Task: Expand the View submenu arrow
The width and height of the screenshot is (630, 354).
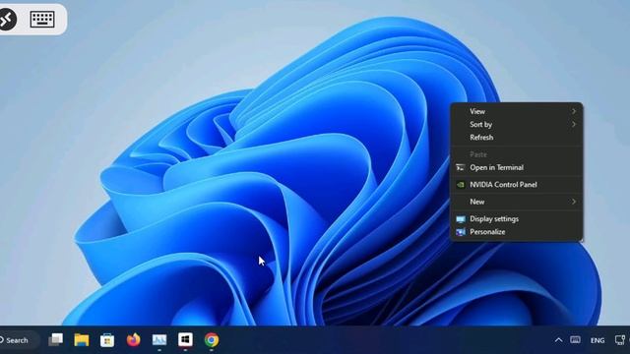Action: click(x=574, y=111)
